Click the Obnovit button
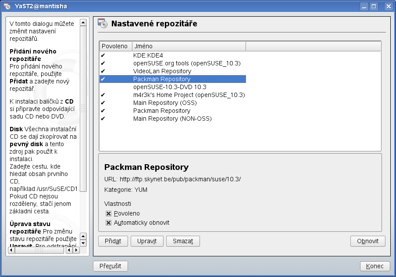 (367, 241)
